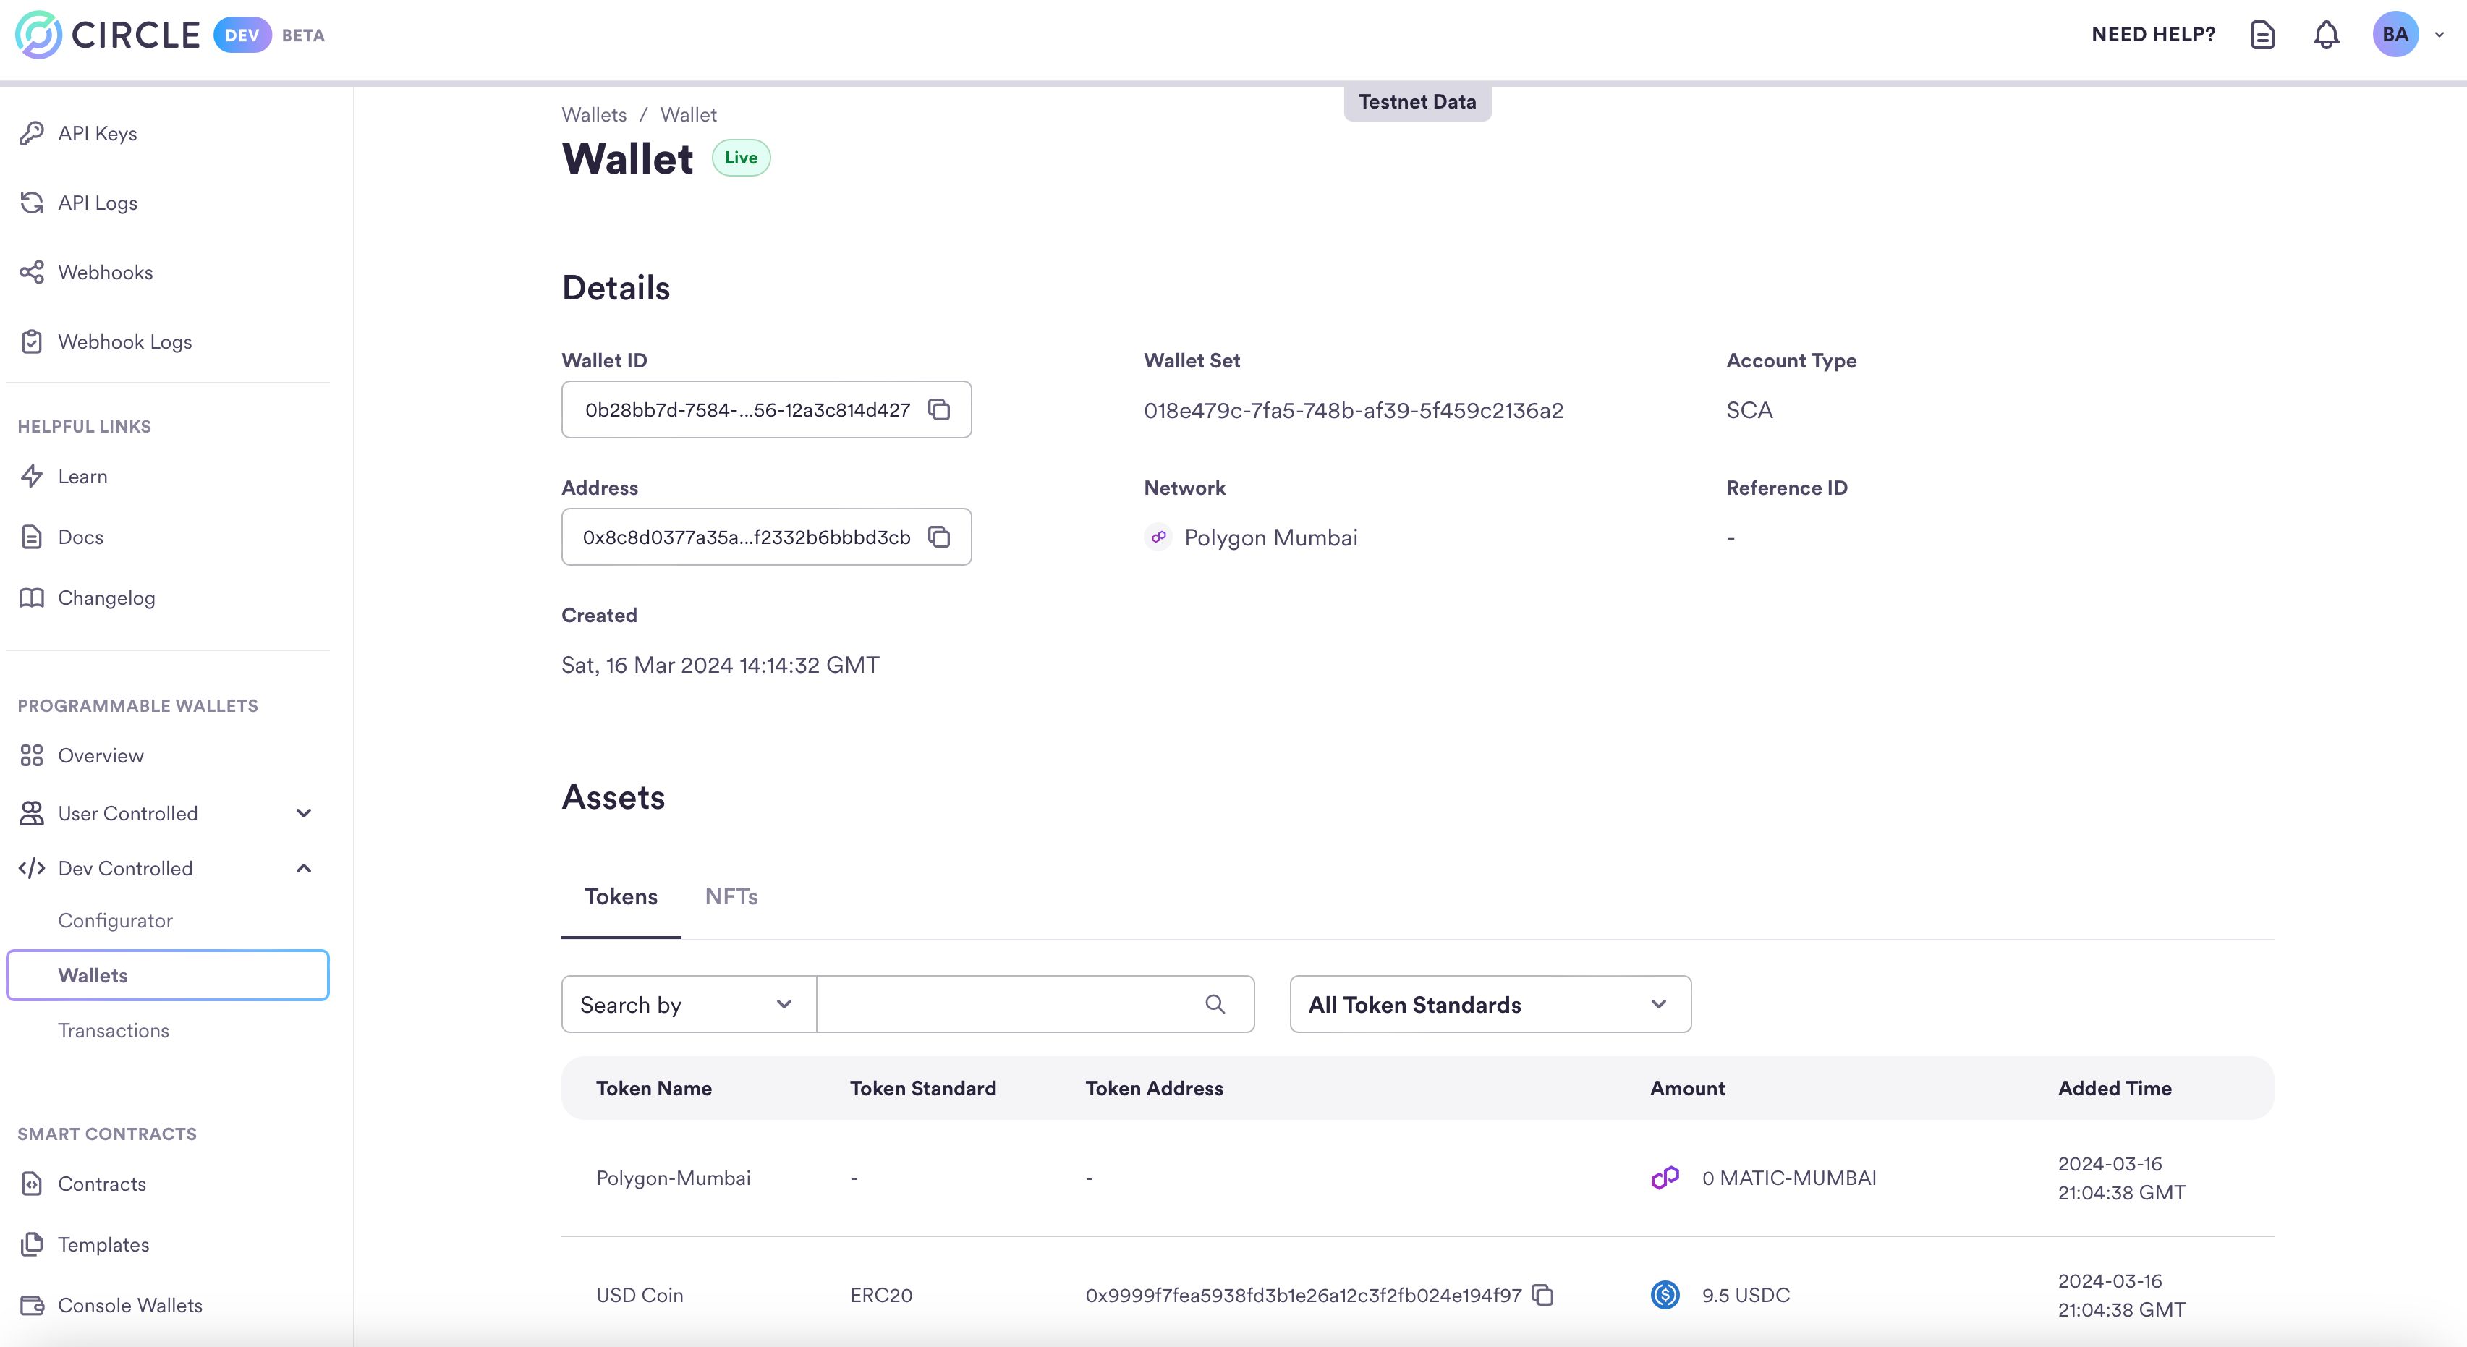
Task: Open the API Keys menu item
Action: (x=97, y=133)
